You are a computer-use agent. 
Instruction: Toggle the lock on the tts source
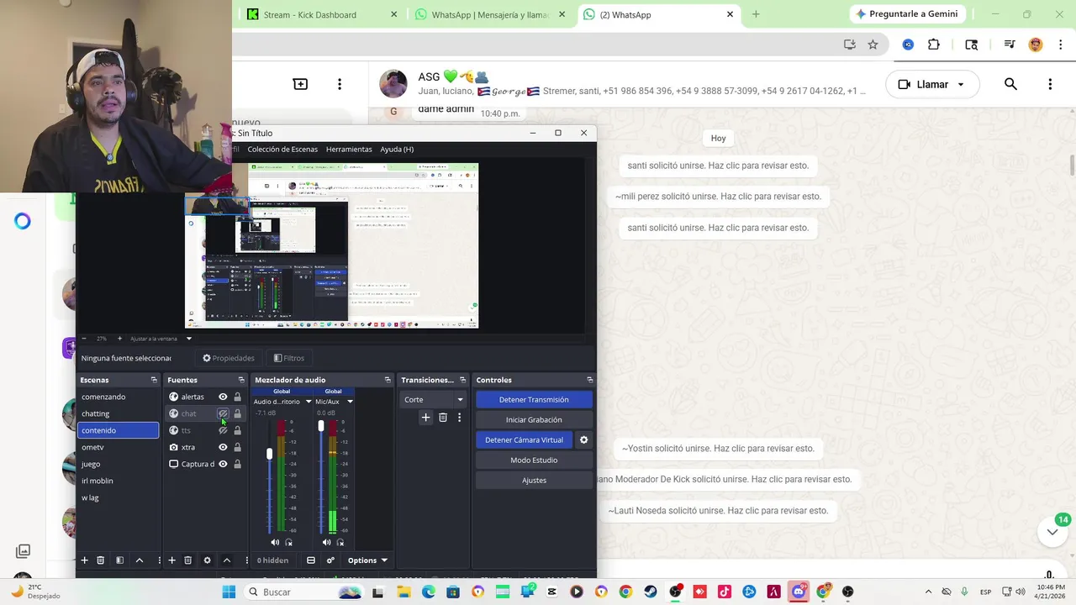237,430
